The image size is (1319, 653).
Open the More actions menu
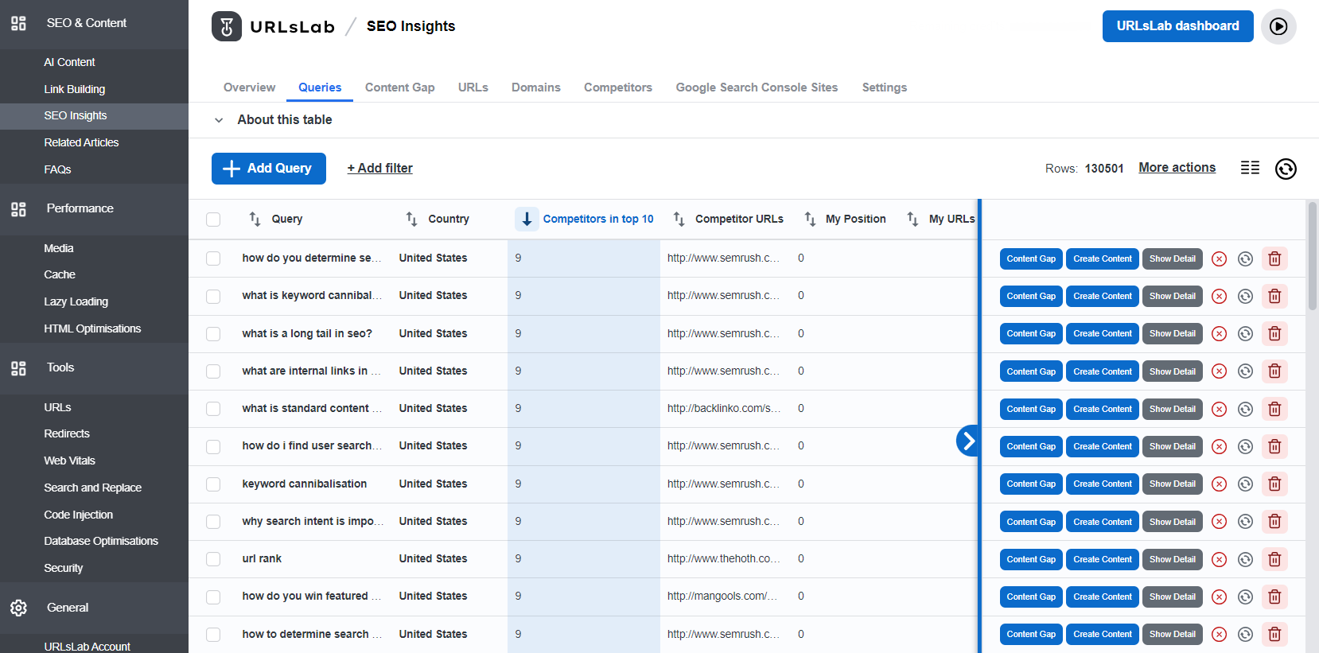click(x=1177, y=168)
